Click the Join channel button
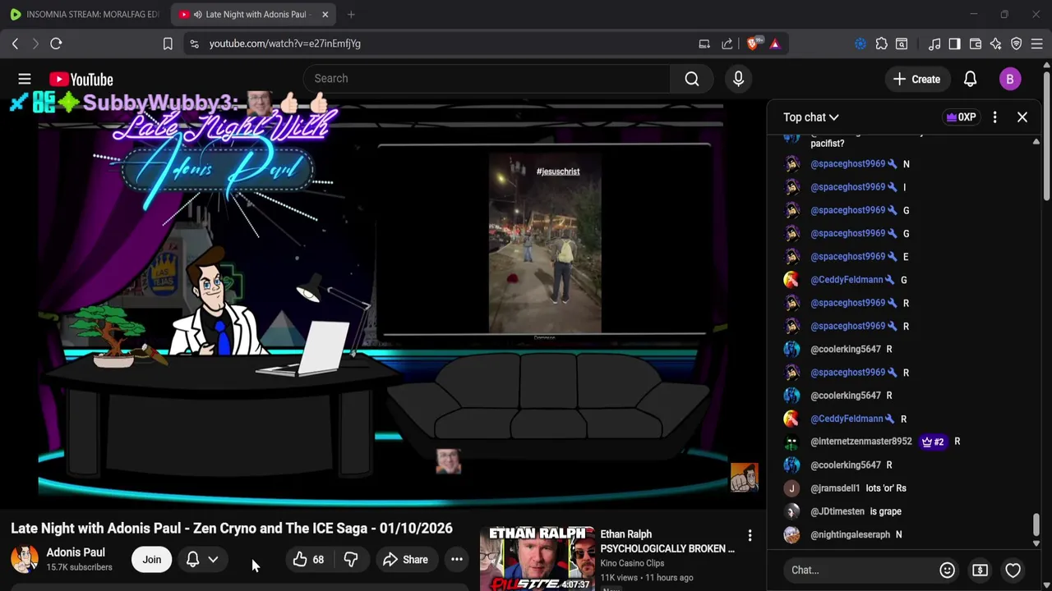 pyautogui.click(x=152, y=560)
